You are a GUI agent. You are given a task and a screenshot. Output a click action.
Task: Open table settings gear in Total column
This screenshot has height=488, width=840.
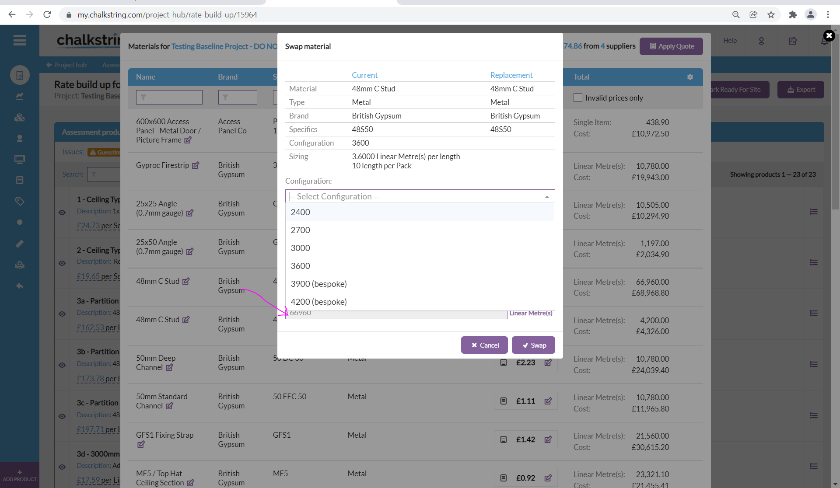coord(690,77)
